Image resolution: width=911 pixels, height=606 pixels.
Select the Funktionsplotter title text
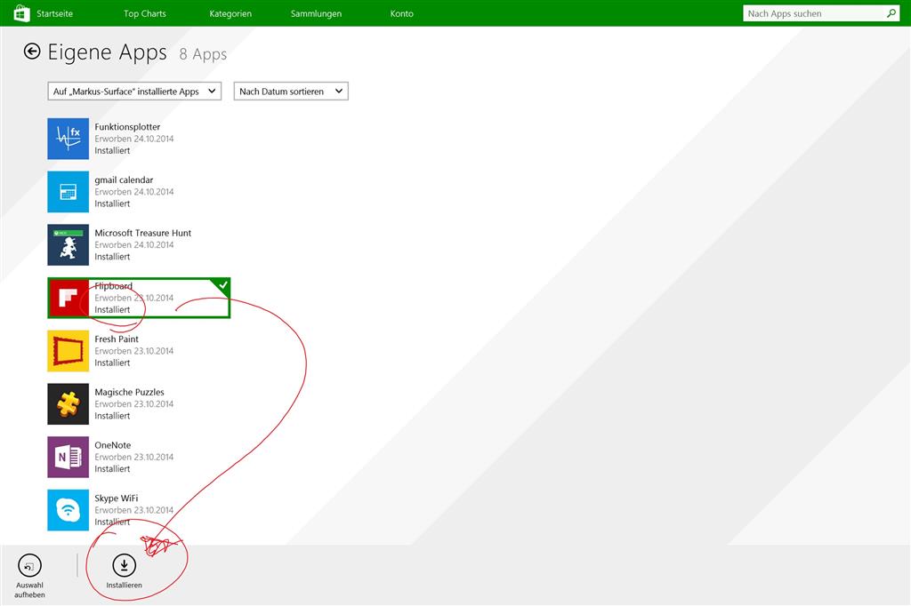[127, 126]
